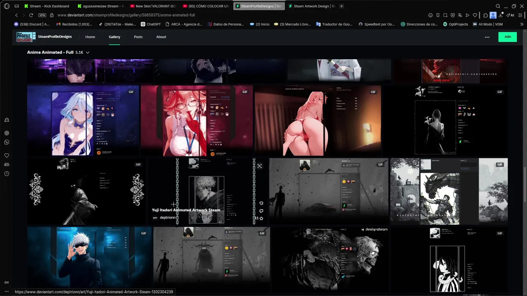The width and height of the screenshot is (527, 296).
Task: Open Recibidos Gmail bookmark
Action: (x=74, y=24)
